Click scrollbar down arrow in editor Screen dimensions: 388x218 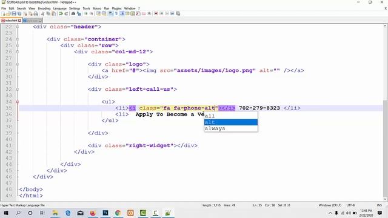pos(386,199)
